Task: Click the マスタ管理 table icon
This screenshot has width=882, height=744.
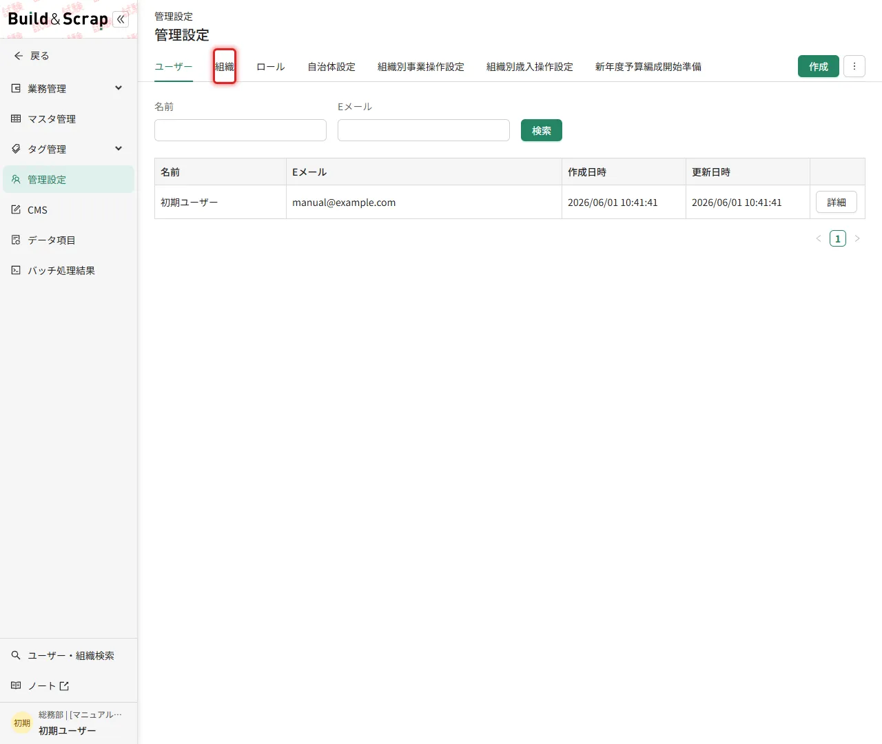Action: click(x=16, y=118)
